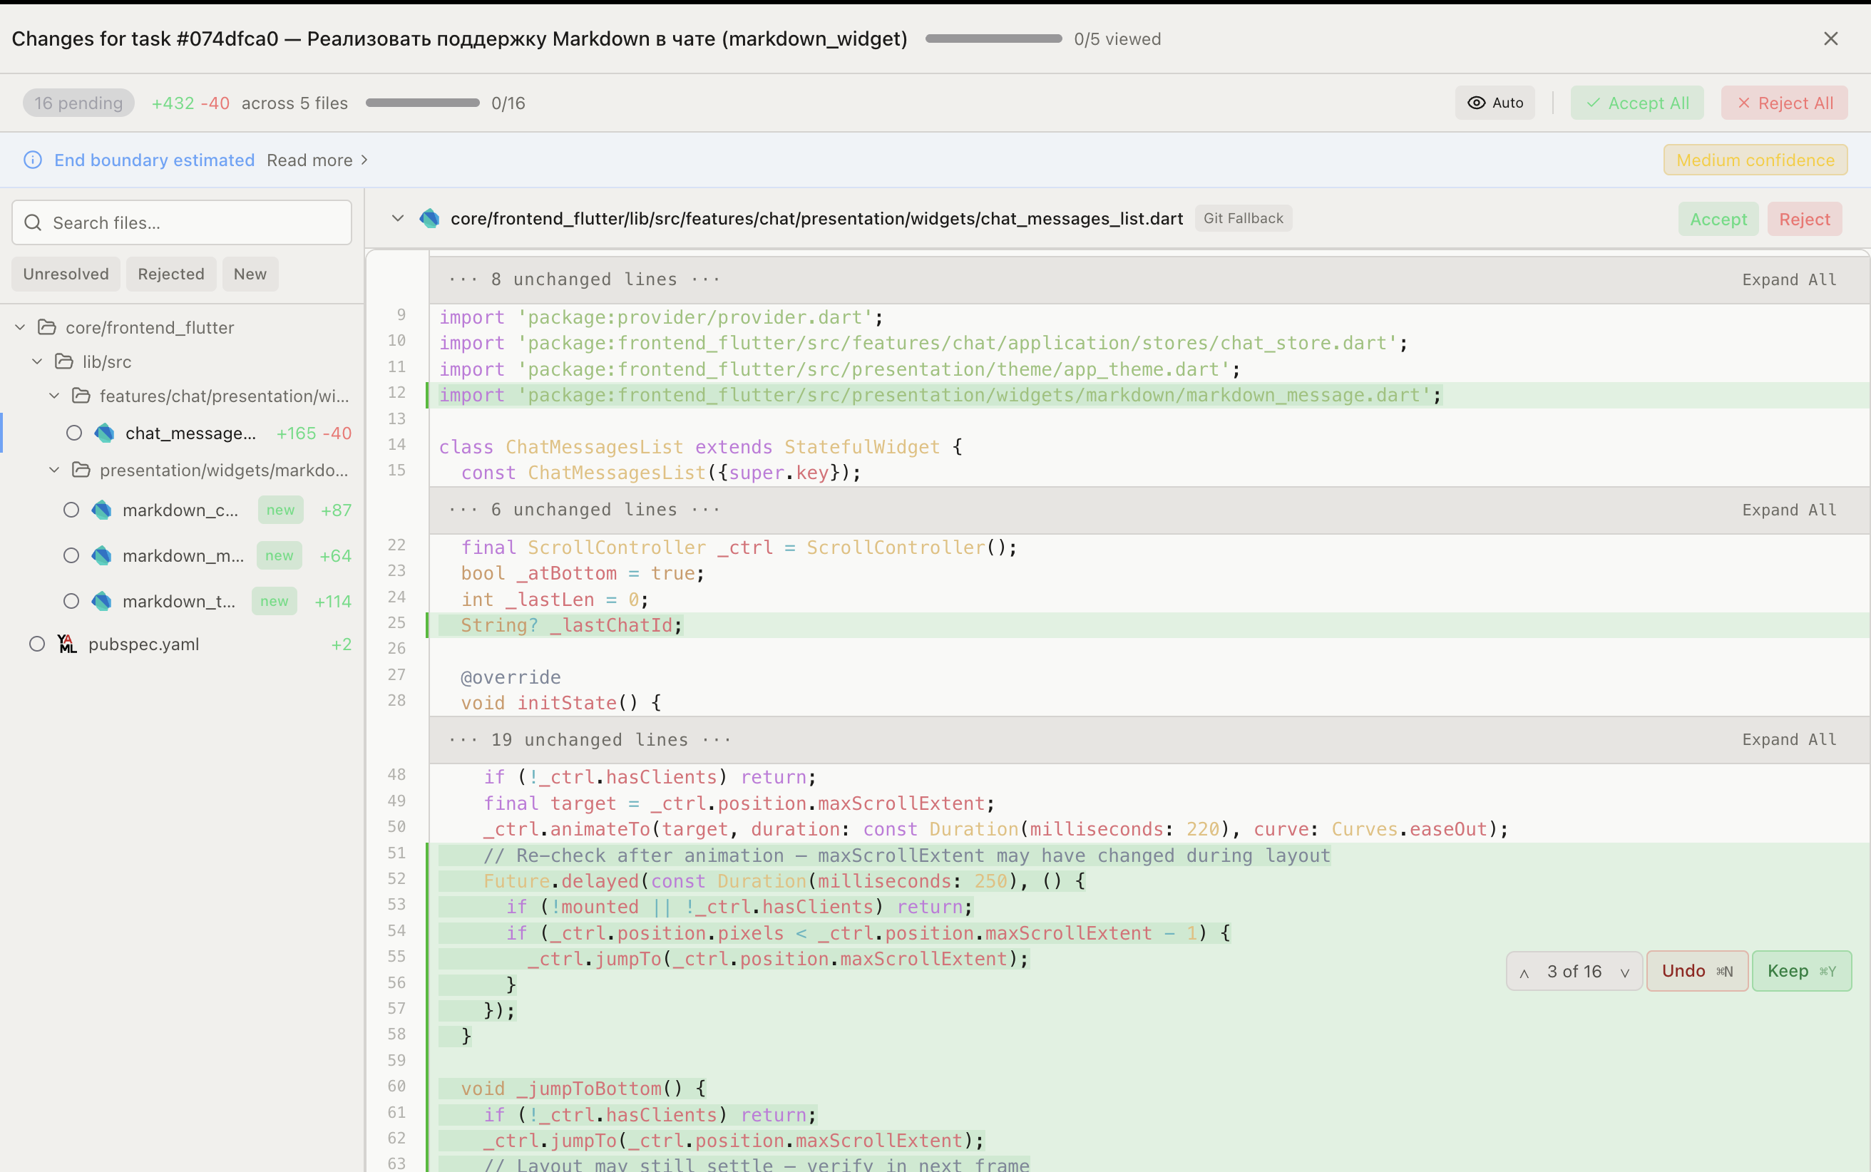Toggle the viewed circle for pubspec.yaml

(36, 643)
